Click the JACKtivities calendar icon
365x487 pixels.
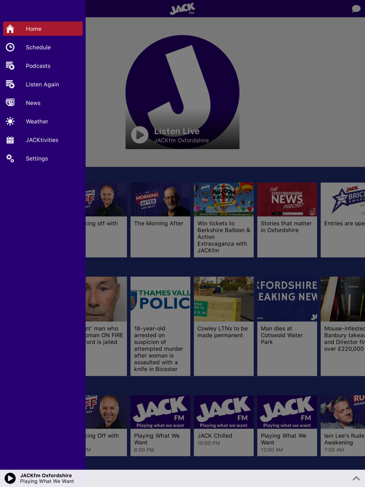click(x=10, y=140)
